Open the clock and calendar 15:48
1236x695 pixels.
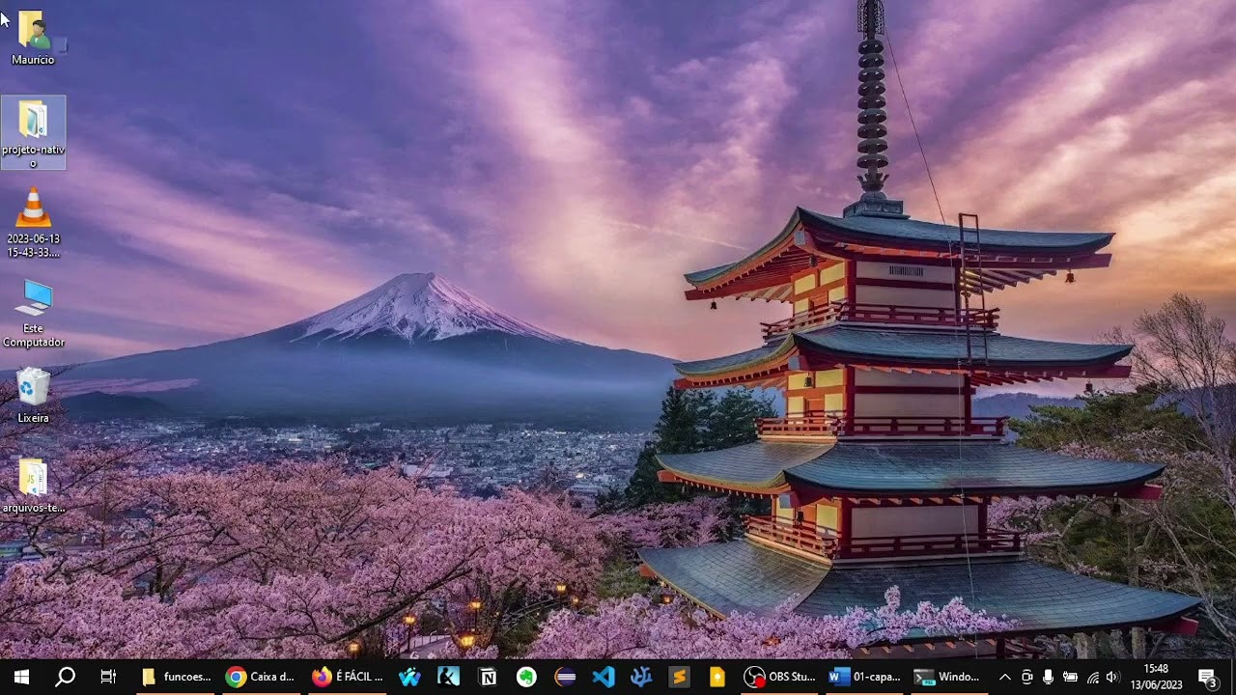point(1156,677)
